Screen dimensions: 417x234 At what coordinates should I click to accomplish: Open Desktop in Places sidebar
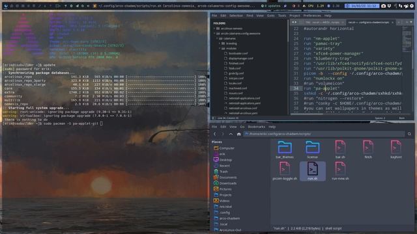[223, 160]
